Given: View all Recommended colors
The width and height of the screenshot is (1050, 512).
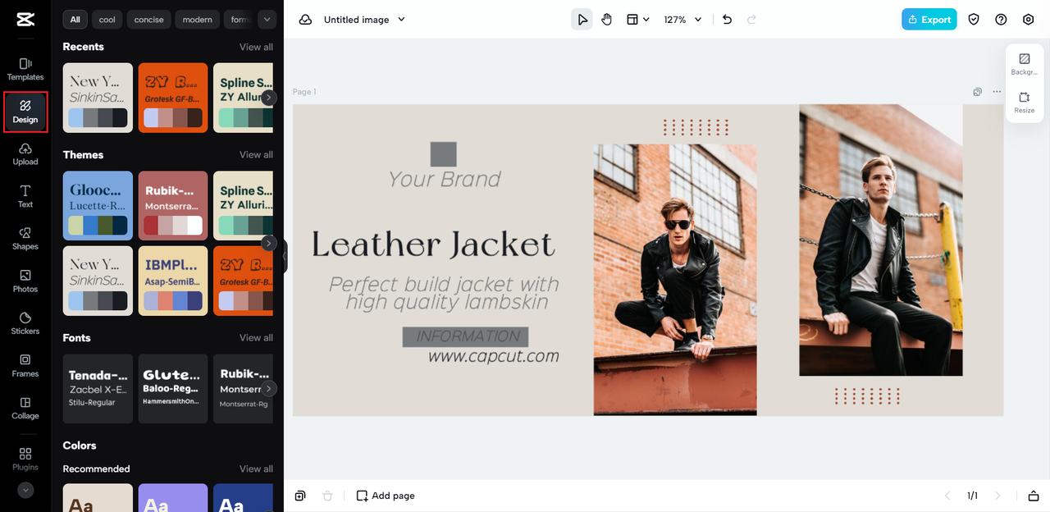Looking at the screenshot, I should 256,469.
